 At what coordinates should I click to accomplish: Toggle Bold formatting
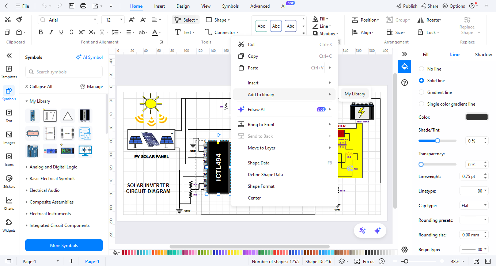41,32
